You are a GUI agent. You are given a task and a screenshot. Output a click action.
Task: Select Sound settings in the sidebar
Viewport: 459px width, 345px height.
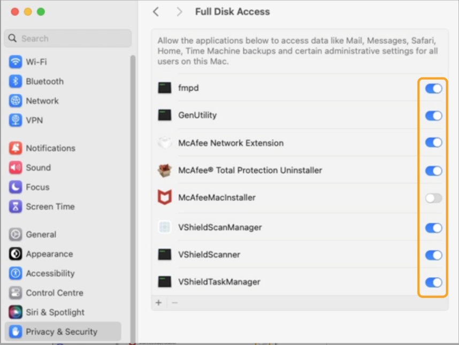click(x=37, y=167)
